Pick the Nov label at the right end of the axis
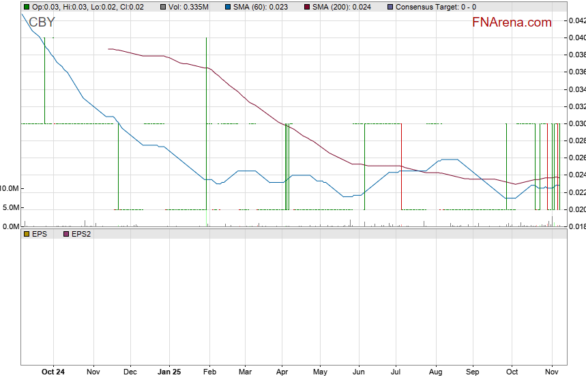 click(553, 372)
